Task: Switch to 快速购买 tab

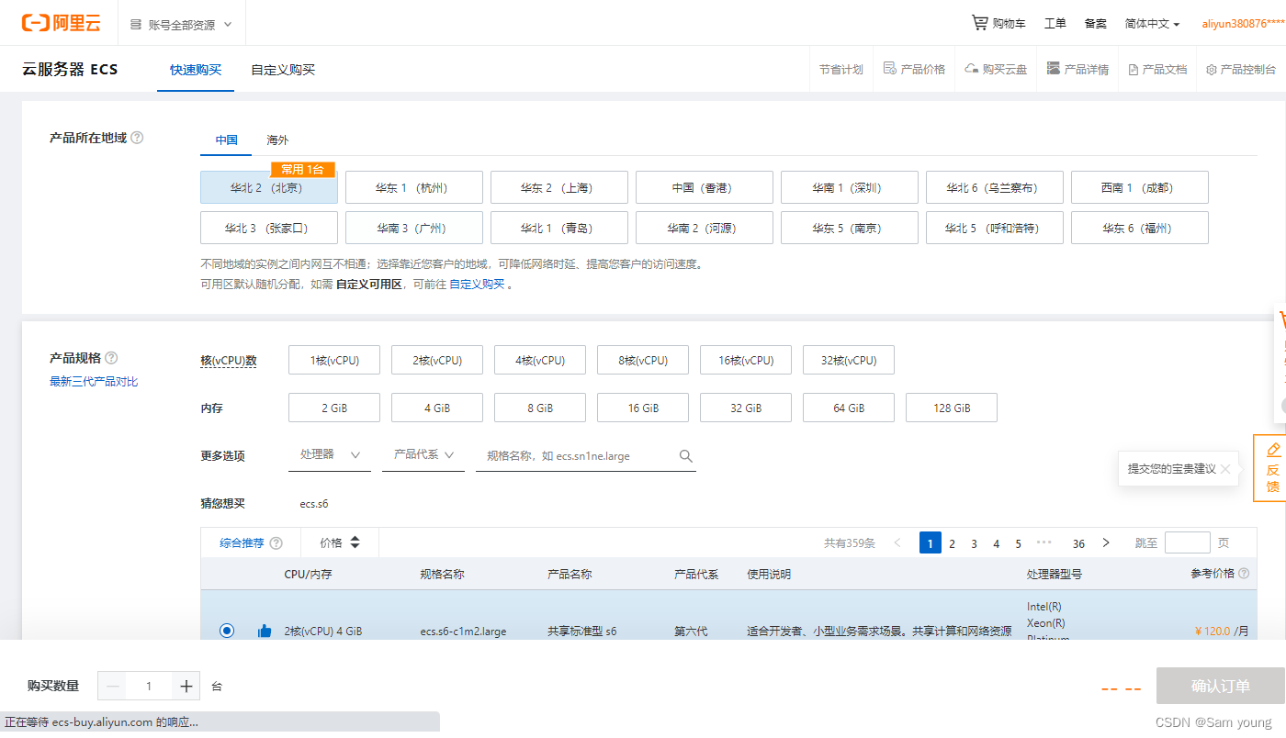Action: point(196,70)
